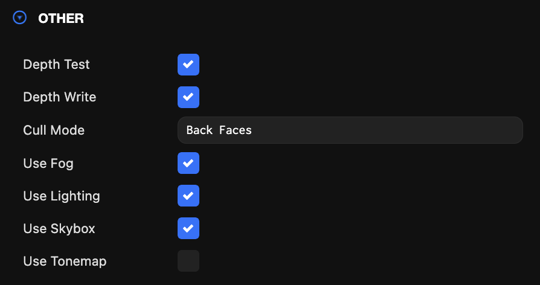Viewport: 540px width, 285px height.
Task: Uncheck the Use Skybox option
Action: 188,228
